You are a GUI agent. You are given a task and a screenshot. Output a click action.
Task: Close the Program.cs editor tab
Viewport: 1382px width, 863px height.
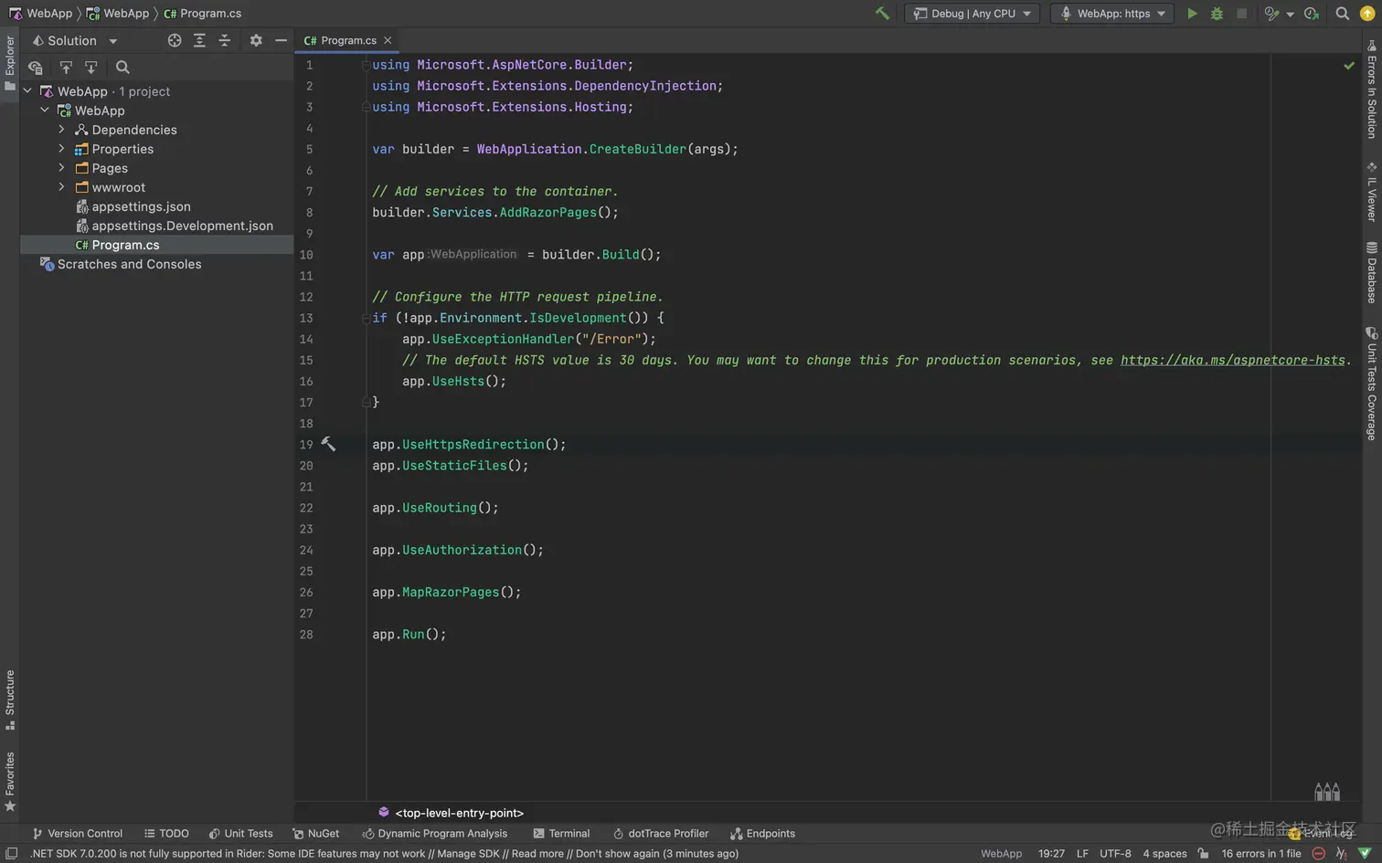[x=388, y=40]
